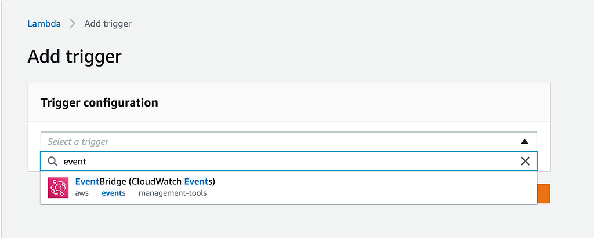
Task: Choose the EventBridge (CloudWatch Events) trigger option
Action: point(289,188)
